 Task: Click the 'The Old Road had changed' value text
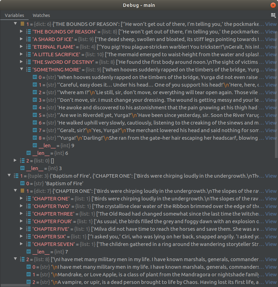pos(177,214)
